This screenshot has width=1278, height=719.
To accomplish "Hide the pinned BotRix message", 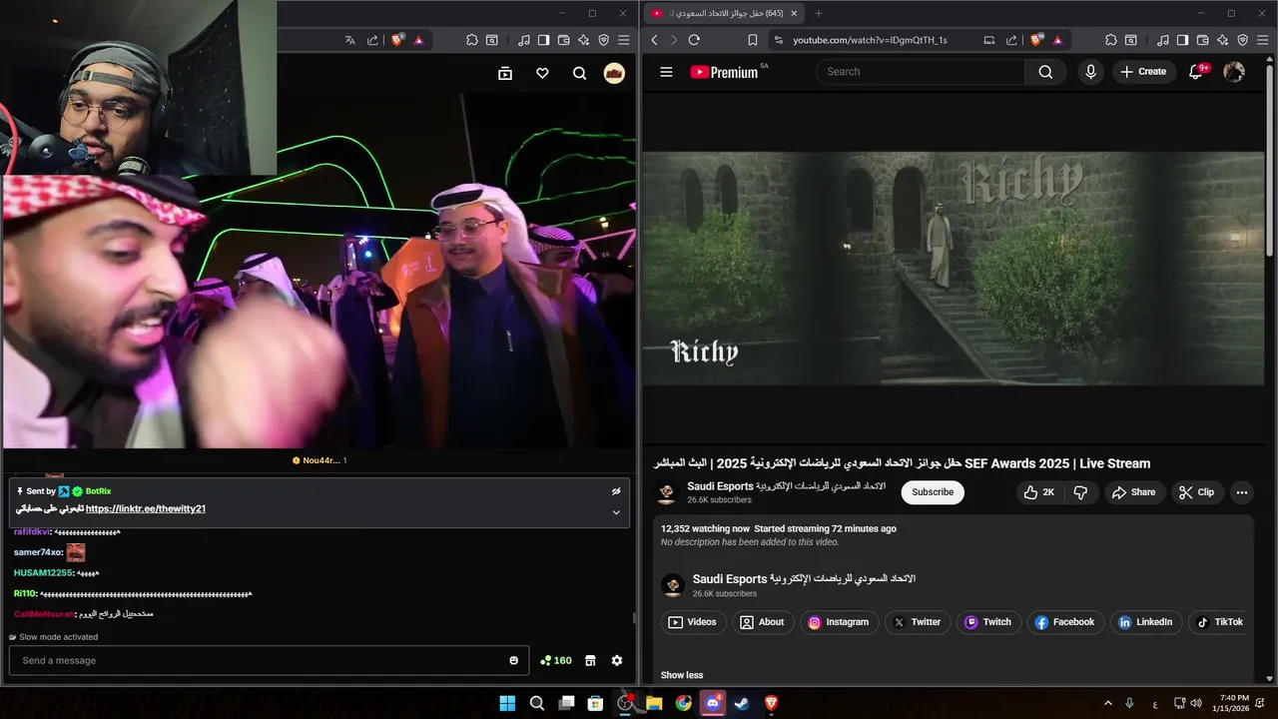I will click(616, 491).
